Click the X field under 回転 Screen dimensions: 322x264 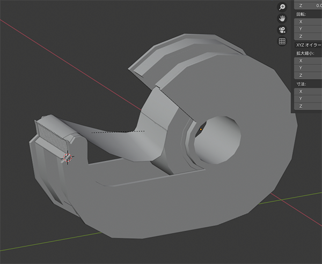coord(308,22)
